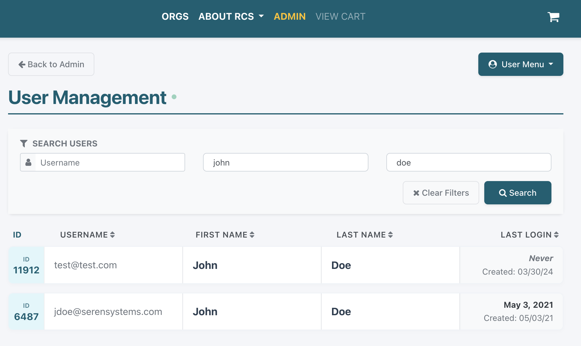Click the person icon in Username field
The image size is (581, 346).
(28, 162)
